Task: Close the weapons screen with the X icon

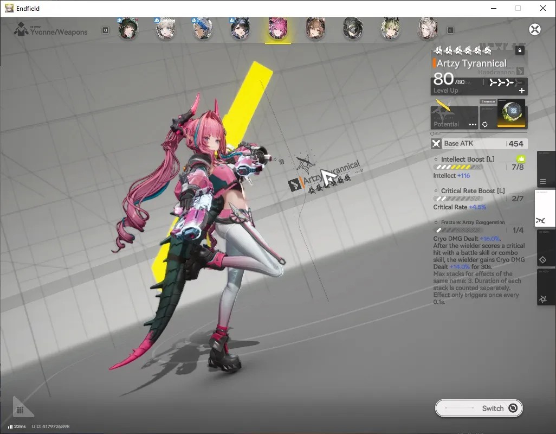Action: (535, 29)
